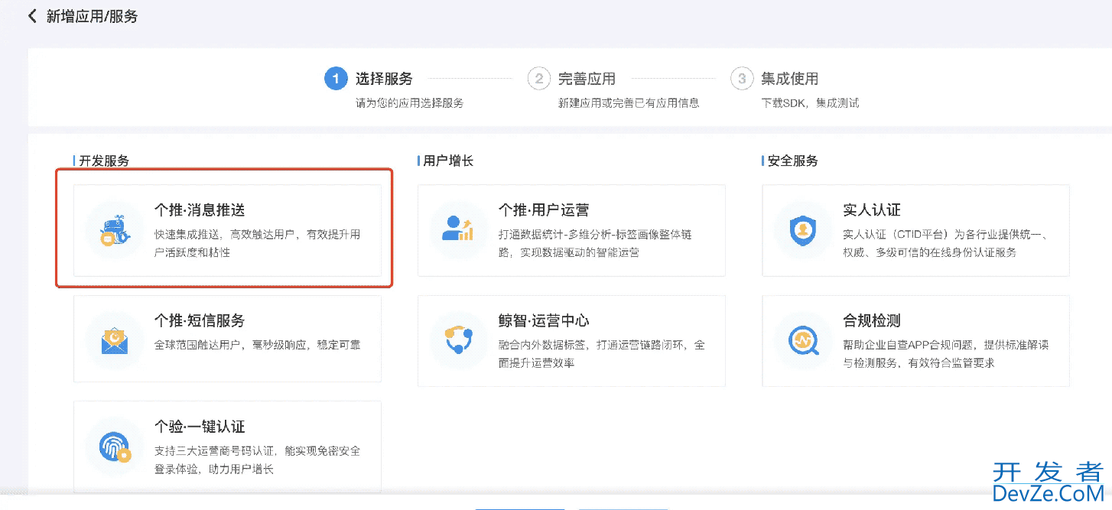
Task: Click text 下载SDK，集成测试
Action: 810,102
